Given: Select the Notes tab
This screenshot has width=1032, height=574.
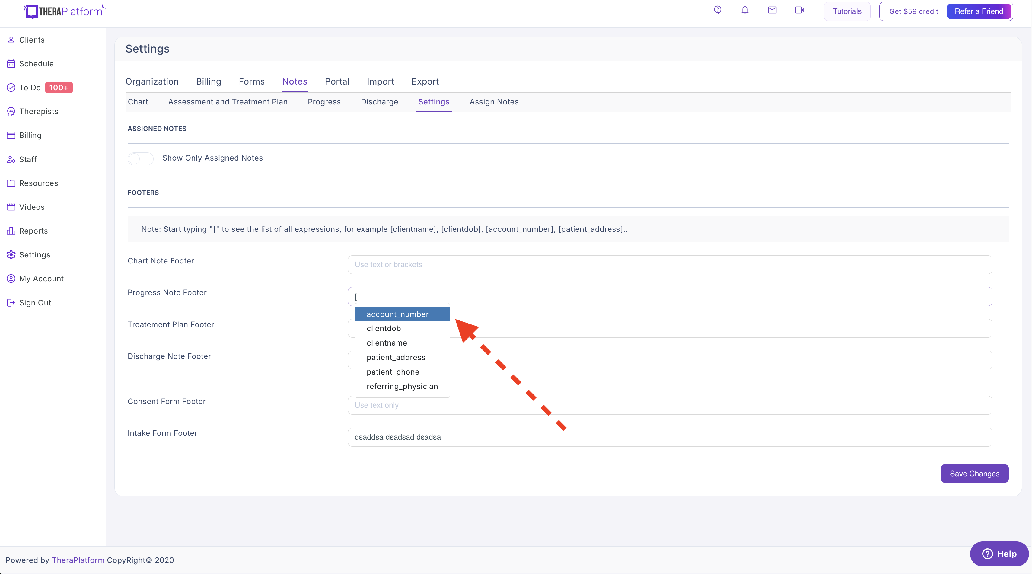Looking at the screenshot, I should [x=295, y=81].
